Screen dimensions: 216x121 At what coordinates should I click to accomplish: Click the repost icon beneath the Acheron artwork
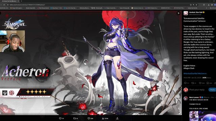(75, 118)
